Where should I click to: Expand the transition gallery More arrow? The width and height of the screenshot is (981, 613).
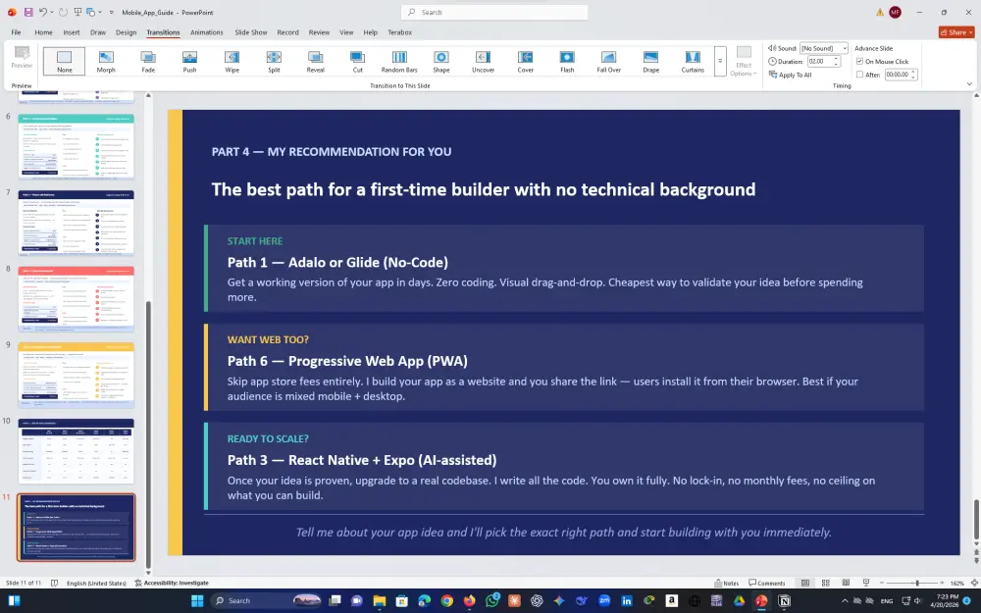720,61
